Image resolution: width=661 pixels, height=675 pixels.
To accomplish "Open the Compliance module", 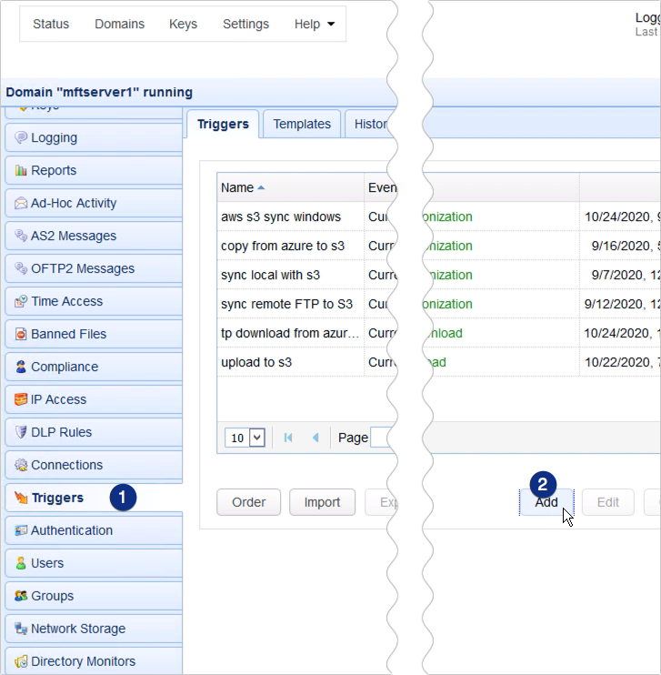I will [94, 367].
